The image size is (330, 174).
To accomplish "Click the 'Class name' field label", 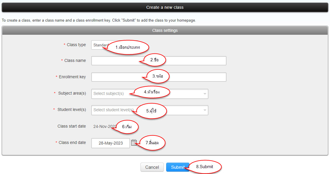I will [x=75, y=60].
